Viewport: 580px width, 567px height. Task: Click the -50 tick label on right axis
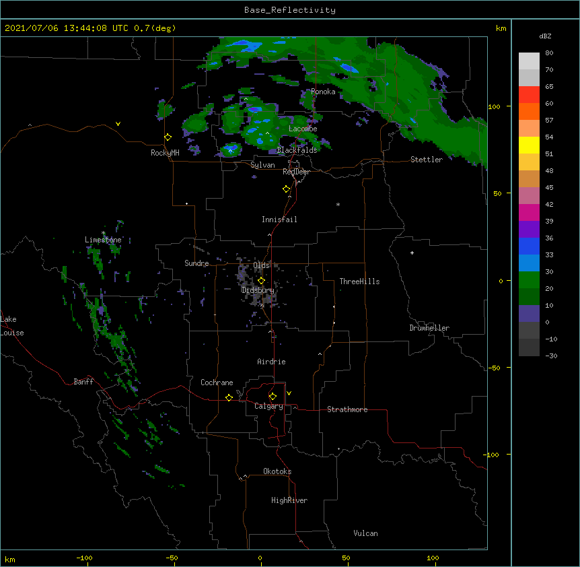click(493, 368)
